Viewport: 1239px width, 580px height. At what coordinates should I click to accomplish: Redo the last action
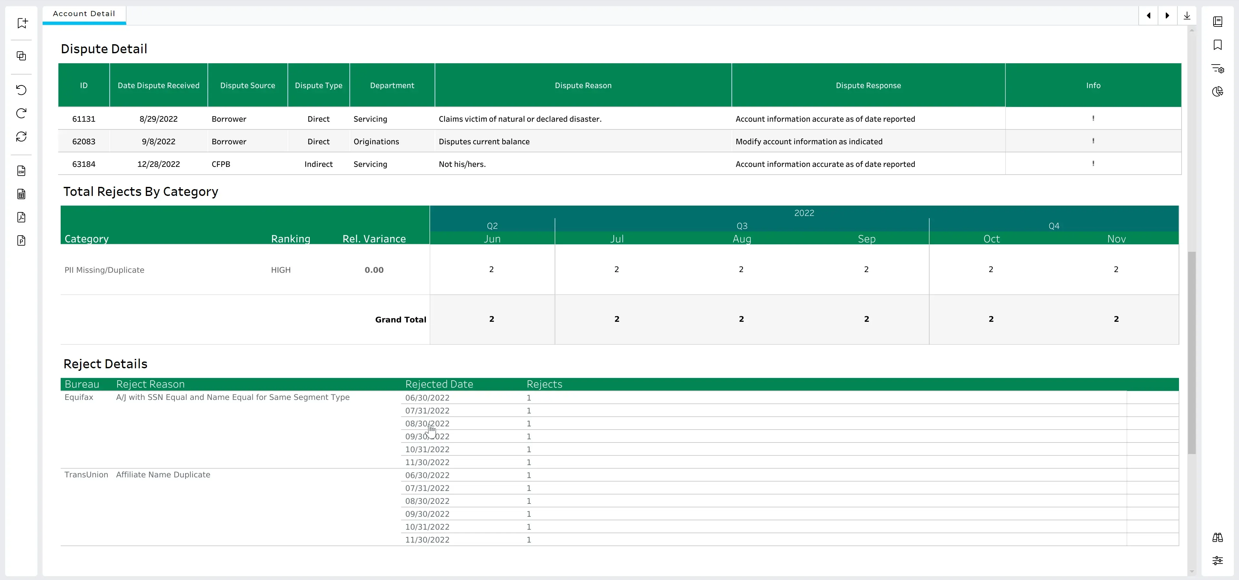[x=21, y=113]
